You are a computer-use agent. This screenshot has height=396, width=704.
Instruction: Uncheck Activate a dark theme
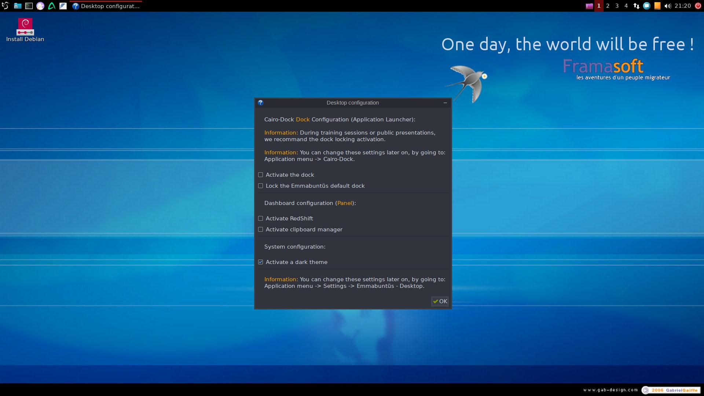point(261,262)
